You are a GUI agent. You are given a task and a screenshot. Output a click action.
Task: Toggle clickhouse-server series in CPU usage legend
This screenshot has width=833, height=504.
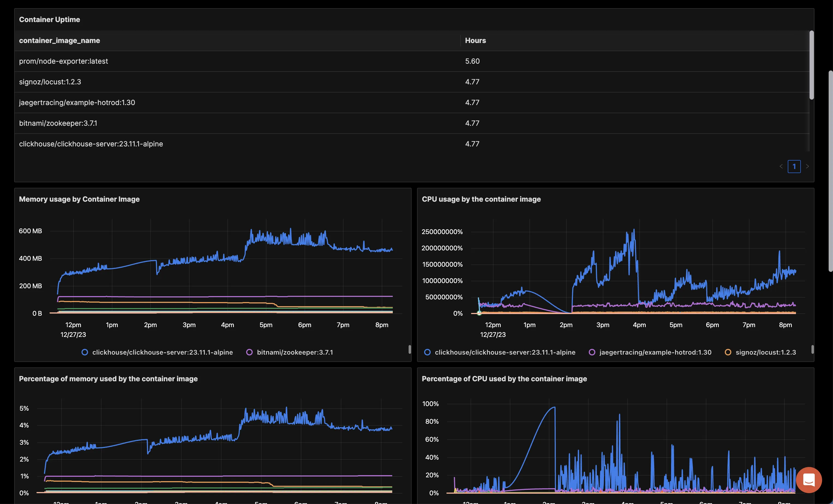[x=500, y=352]
